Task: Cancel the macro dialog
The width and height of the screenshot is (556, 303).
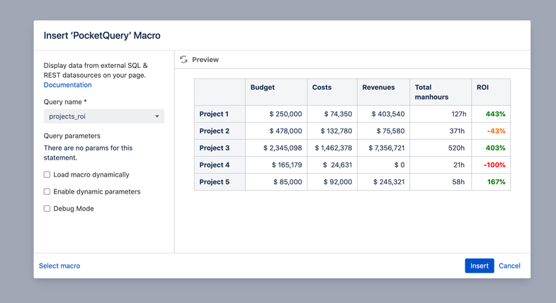Action: [509, 266]
